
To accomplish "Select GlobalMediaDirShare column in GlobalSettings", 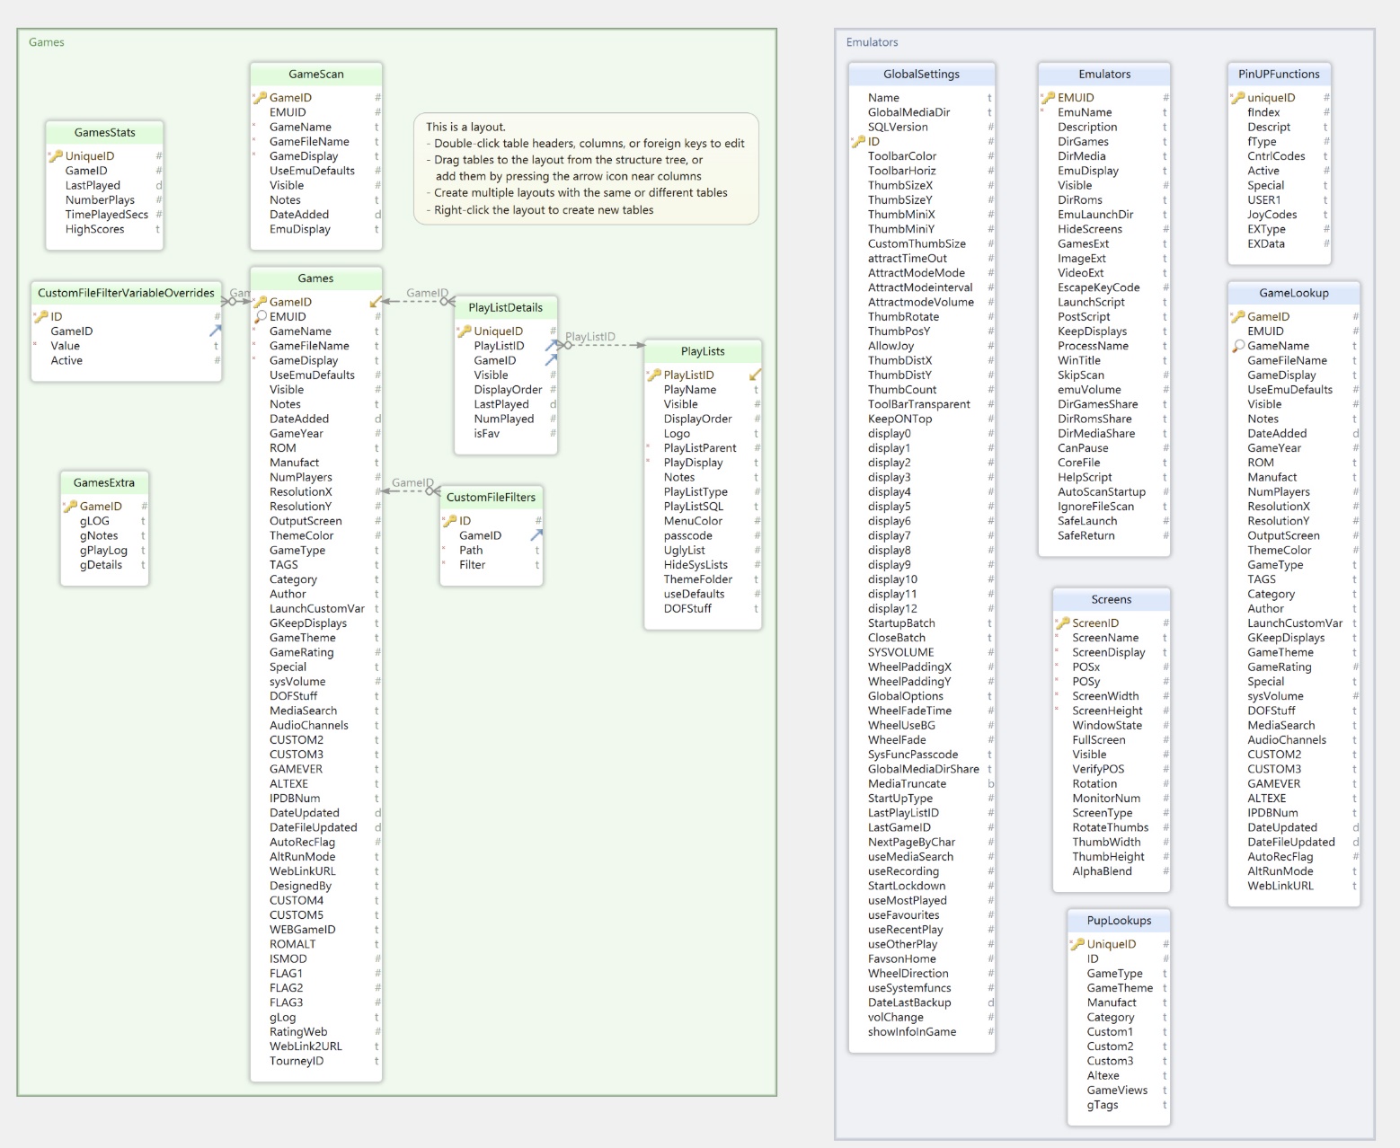I will 922,770.
